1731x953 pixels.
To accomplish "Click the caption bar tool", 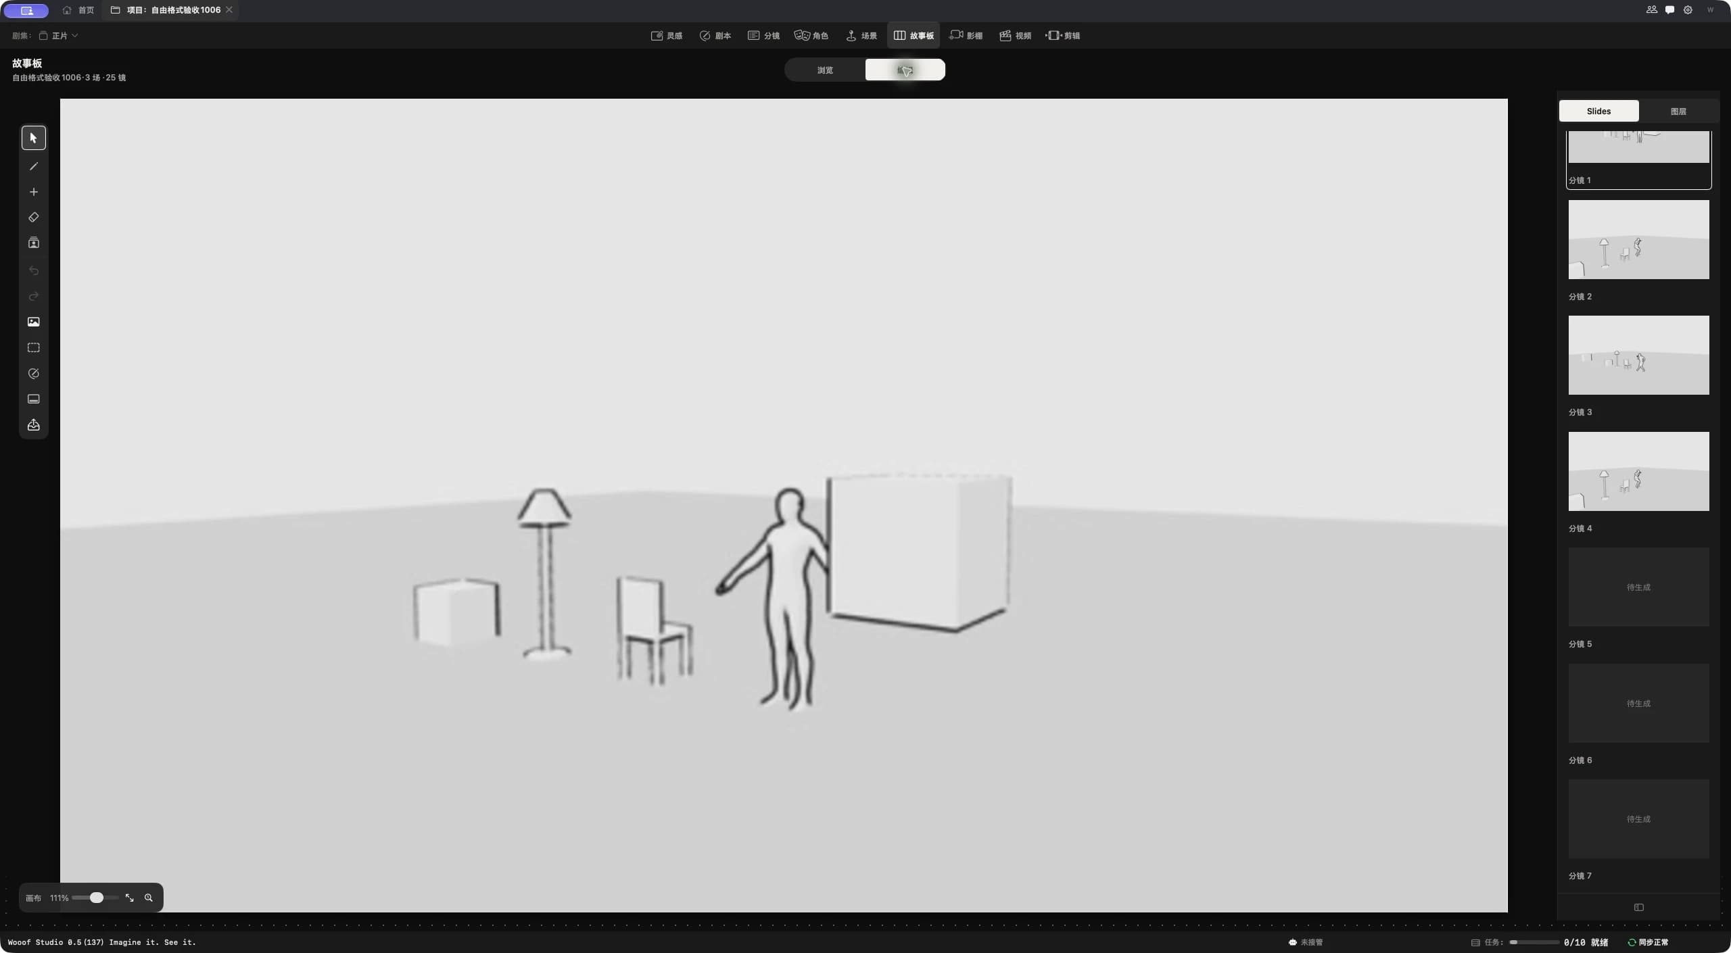I will coord(34,399).
